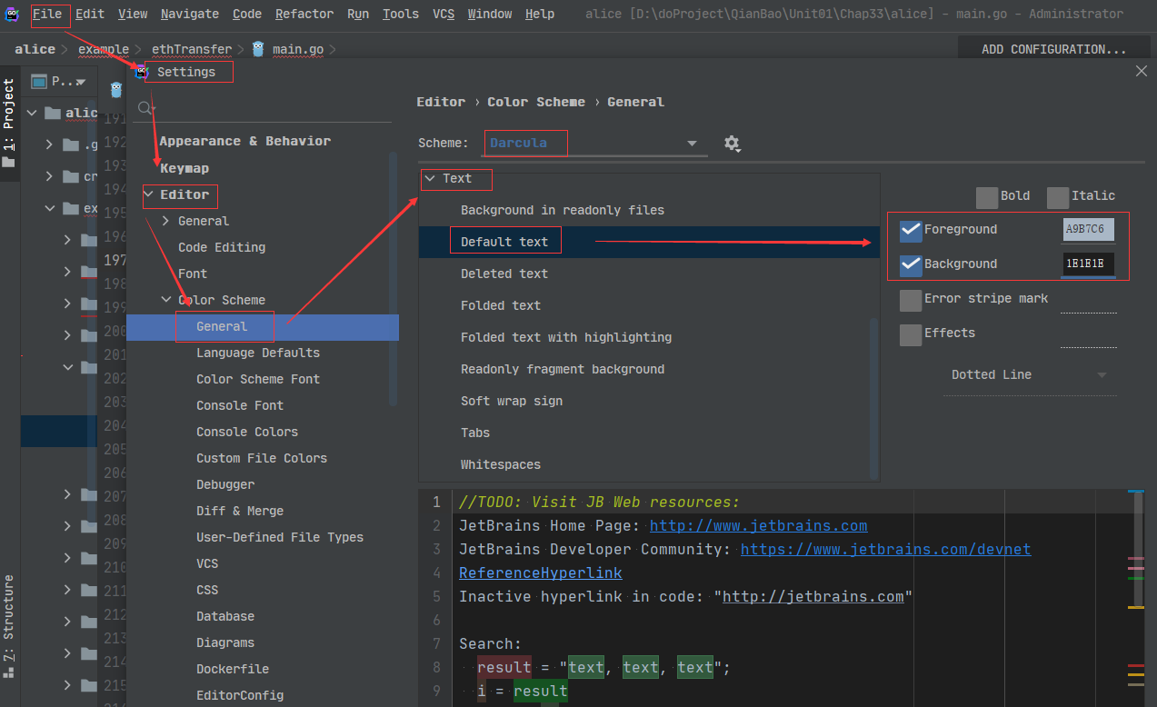
Task: Open the Z: Structure tool window tab
Action: [x=9, y=627]
